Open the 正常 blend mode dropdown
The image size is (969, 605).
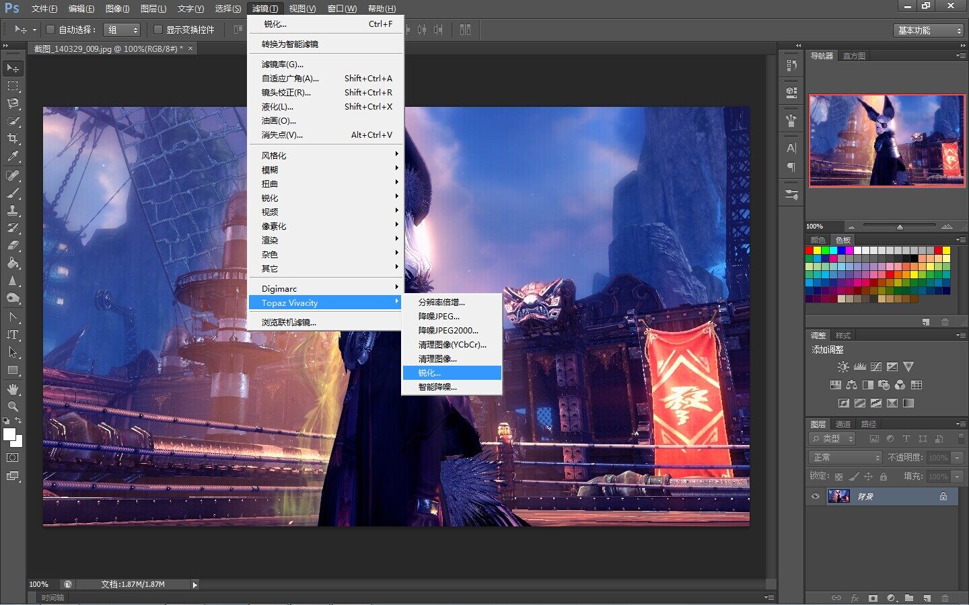(845, 457)
